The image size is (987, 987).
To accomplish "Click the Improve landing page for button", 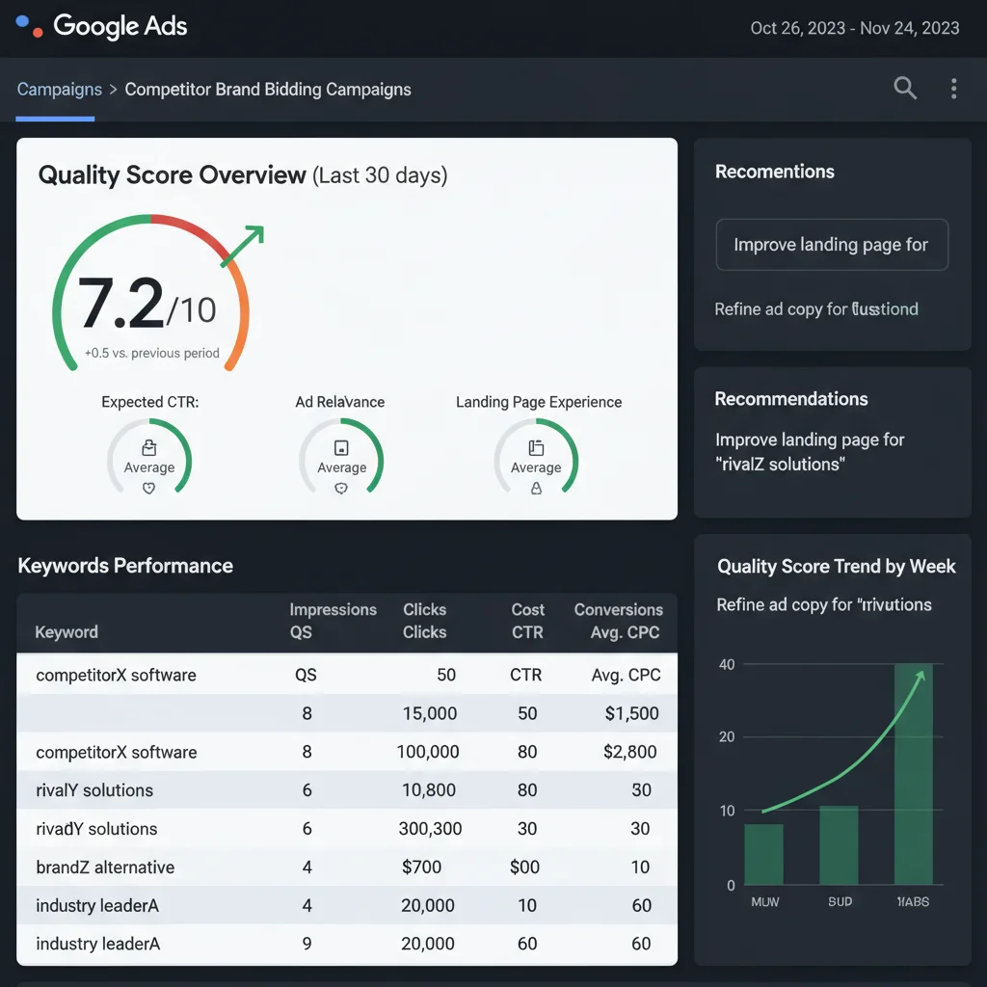I will click(832, 245).
